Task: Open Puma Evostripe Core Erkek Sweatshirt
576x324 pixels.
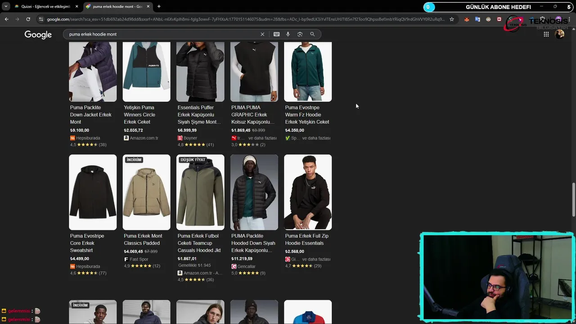Action: click(x=87, y=243)
